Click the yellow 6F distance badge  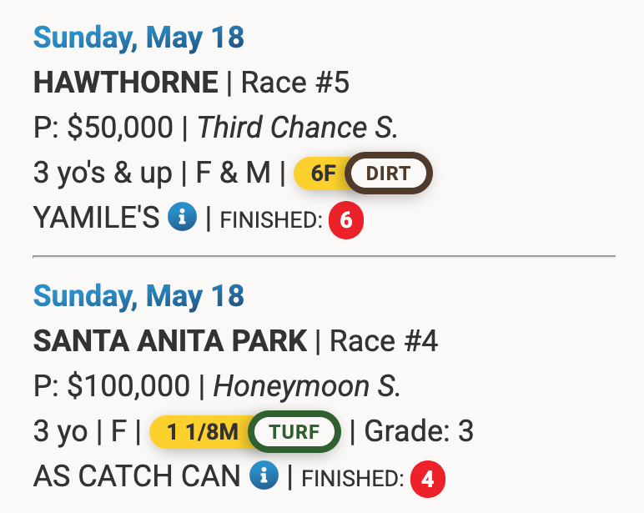(x=323, y=174)
